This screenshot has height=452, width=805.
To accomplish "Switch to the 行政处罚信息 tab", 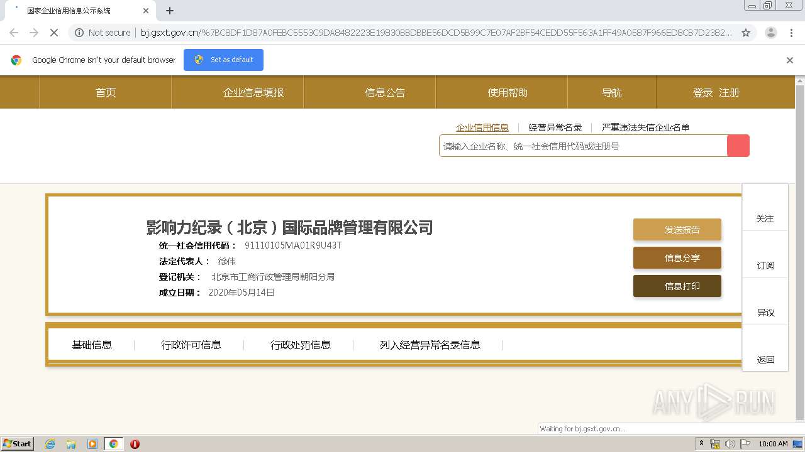I will pyautogui.click(x=301, y=345).
